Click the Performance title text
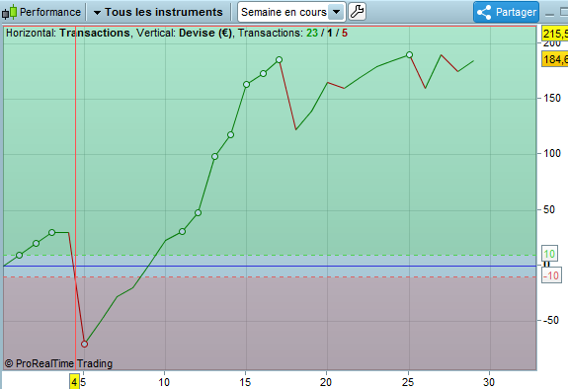This screenshot has height=389, width=568. [x=50, y=12]
